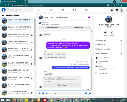Image resolution: width=127 pixels, height=102 pixels.
Task: Open DawgShii's conversation thread
Action: 17,64
